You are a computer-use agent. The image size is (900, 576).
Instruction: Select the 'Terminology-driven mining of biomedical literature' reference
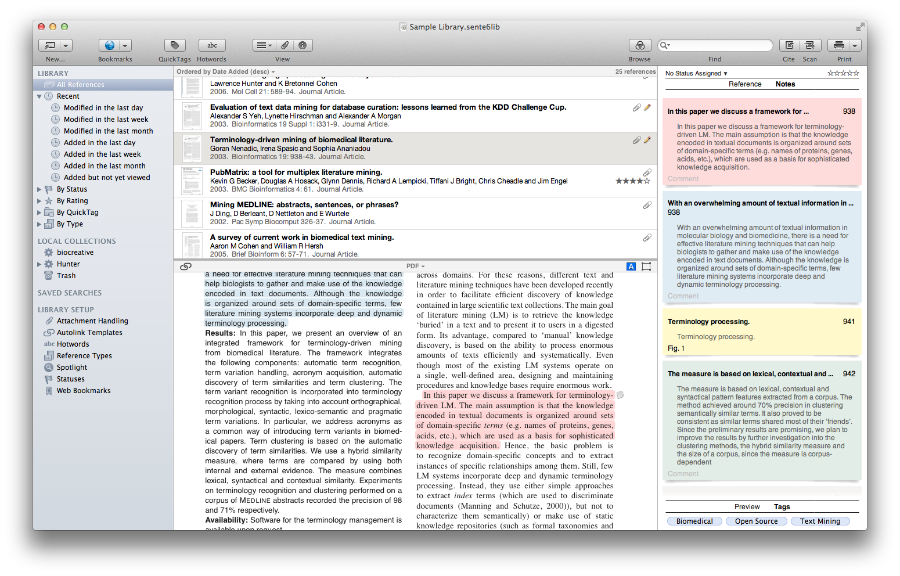tap(415, 148)
